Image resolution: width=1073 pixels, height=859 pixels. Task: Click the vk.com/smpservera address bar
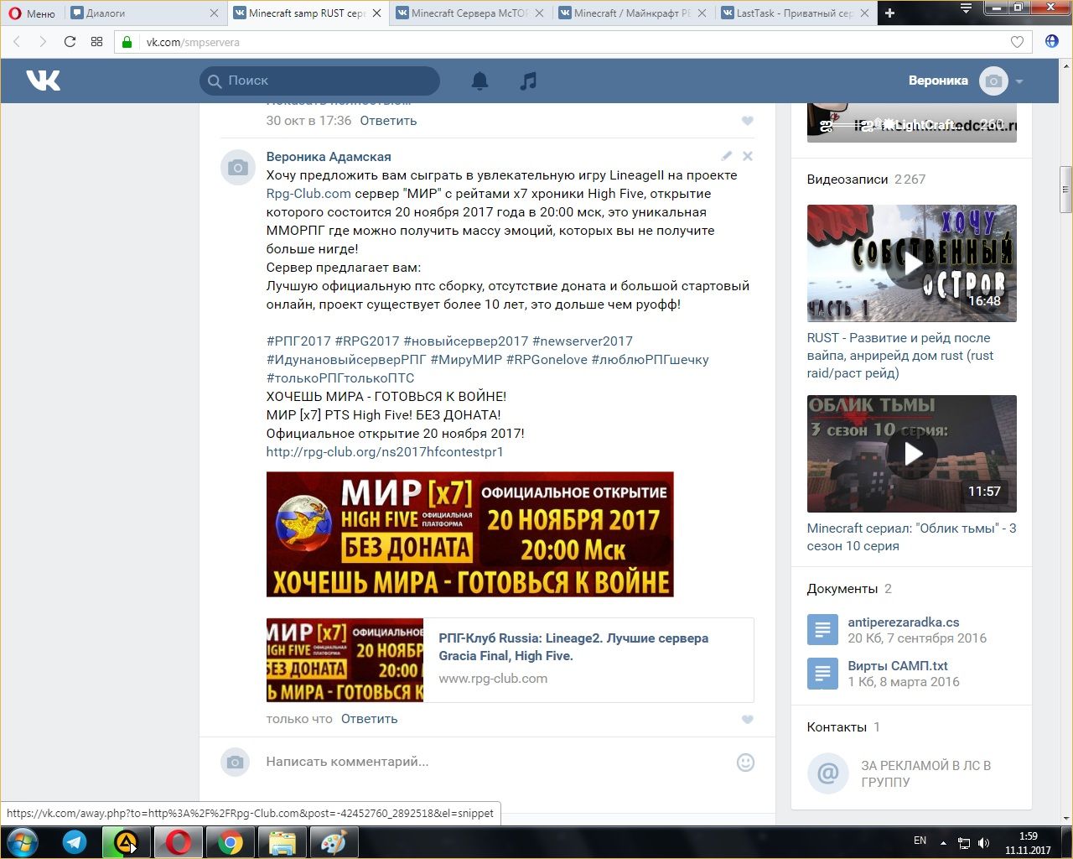pos(573,42)
